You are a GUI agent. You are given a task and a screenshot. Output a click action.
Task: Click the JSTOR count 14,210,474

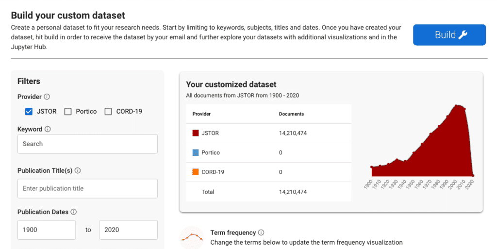(x=293, y=133)
